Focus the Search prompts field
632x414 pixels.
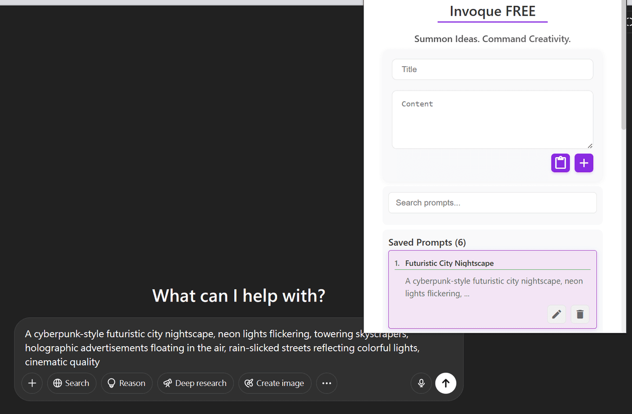pyautogui.click(x=492, y=203)
